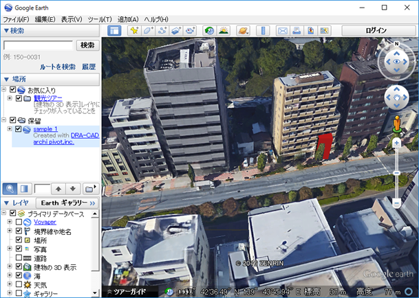Viewport: 419px width, 298px height.
Task: Toggle 境界線や地名 layer checkbox
Action: click(x=19, y=231)
